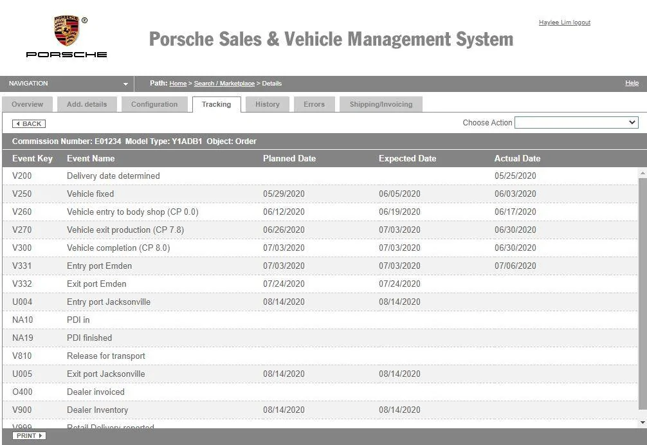Click planned date 07/24/2020
The image size is (647, 445).
(284, 284)
